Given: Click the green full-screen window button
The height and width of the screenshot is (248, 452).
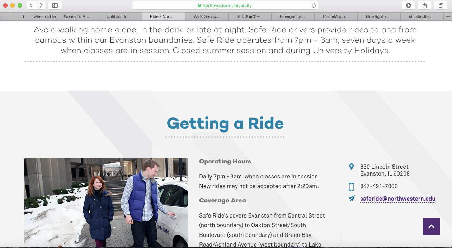Looking at the screenshot, I should 20,5.
